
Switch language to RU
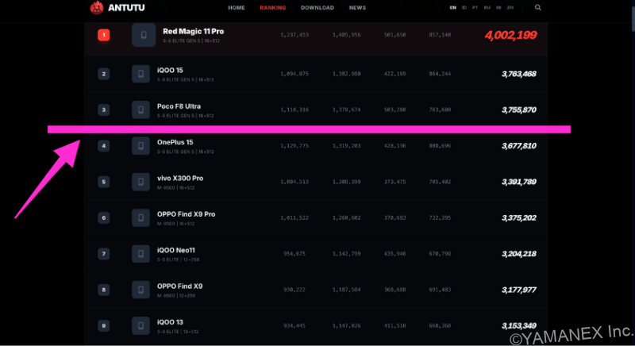pyautogui.click(x=487, y=7)
